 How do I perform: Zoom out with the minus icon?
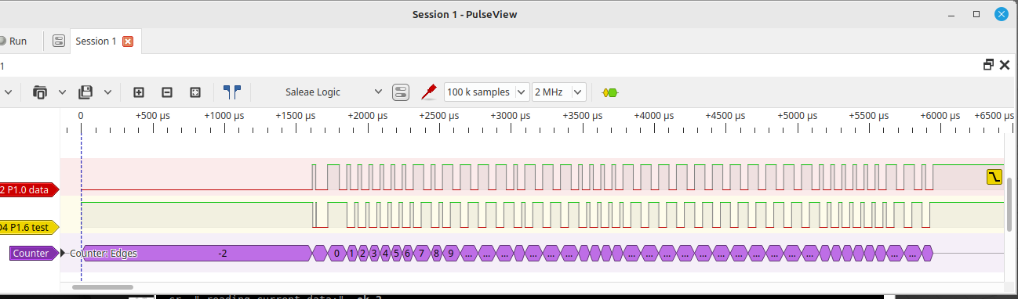pyautogui.click(x=167, y=92)
